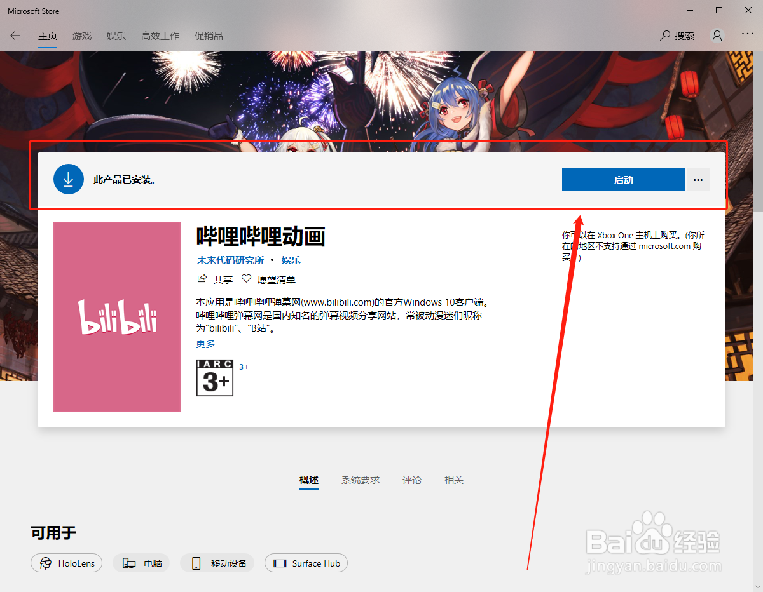This screenshot has height=592, width=763.
Task: Click the Surface Hub screen icon
Action: tap(280, 563)
